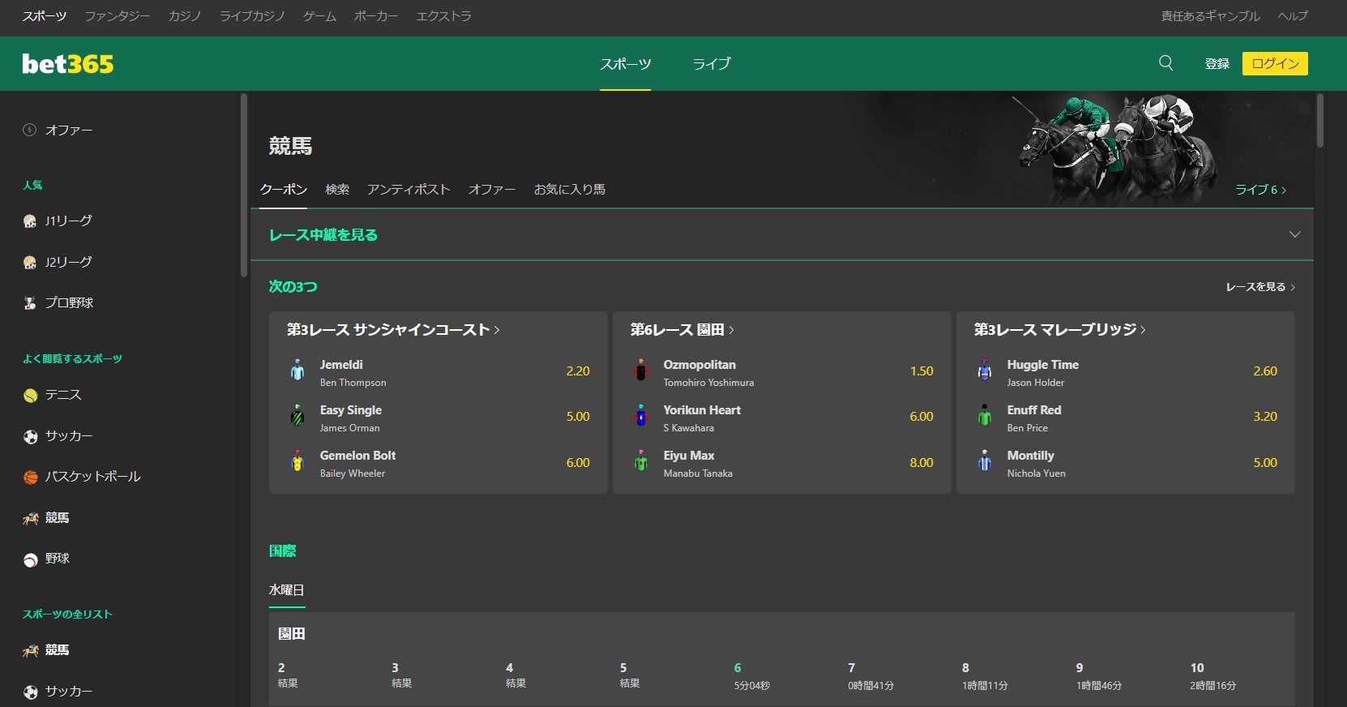
Task: Switch to the クーポン tab
Action: pos(284,189)
